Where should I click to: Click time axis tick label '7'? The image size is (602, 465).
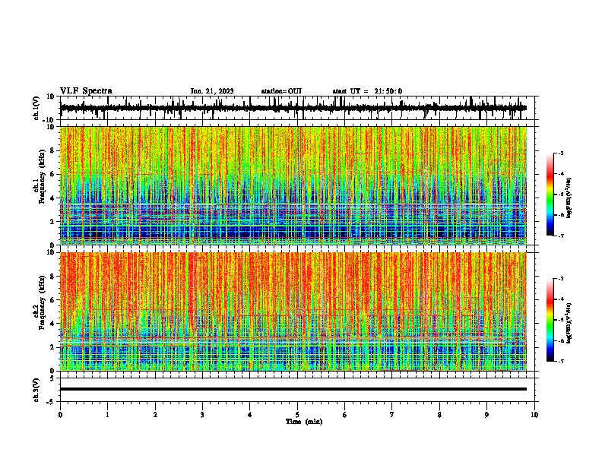tap(392, 415)
